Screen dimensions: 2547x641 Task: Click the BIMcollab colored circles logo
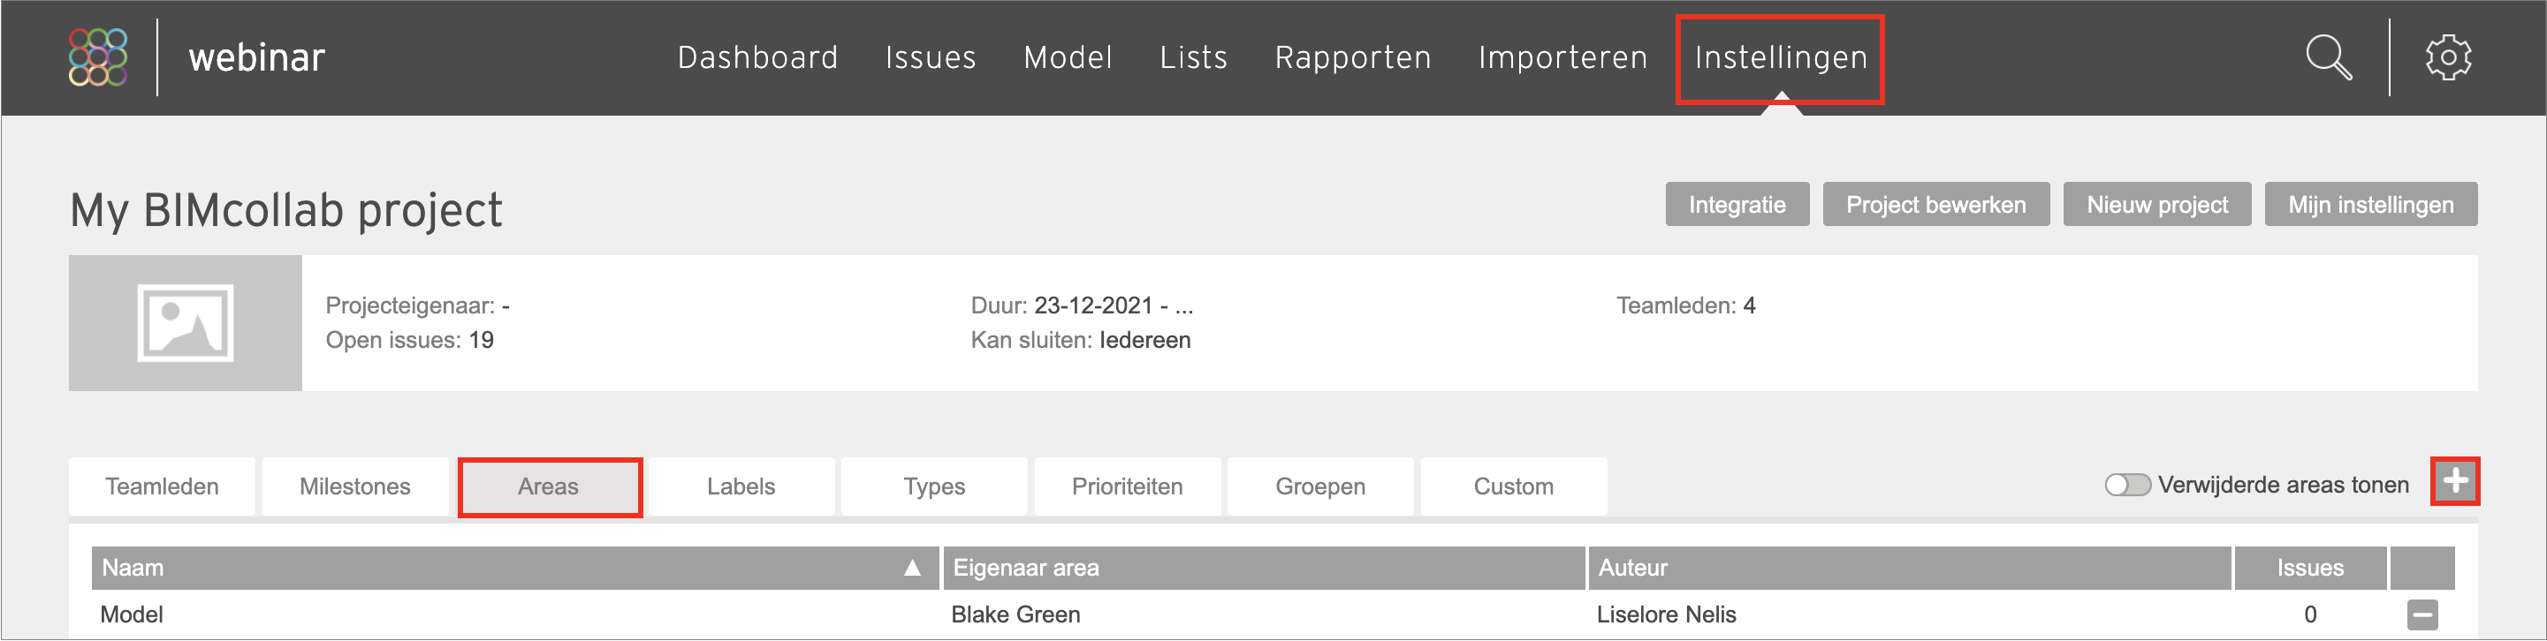(98, 57)
